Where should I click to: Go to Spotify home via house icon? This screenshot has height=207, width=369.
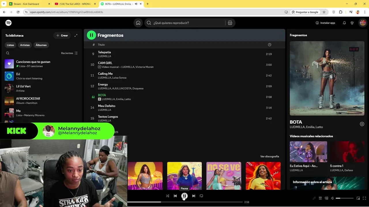pyautogui.click(x=138, y=23)
